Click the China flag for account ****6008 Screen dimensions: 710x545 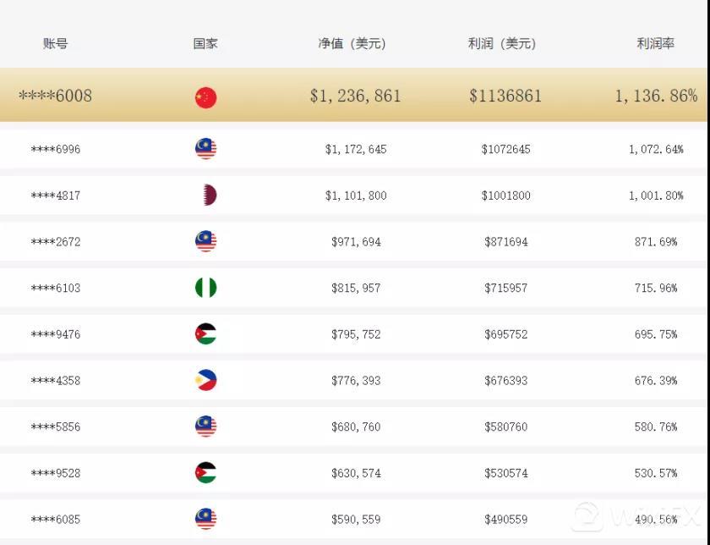pos(205,97)
